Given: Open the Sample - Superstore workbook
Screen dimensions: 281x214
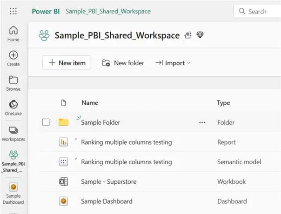Looking at the screenshot, I should [108, 182].
